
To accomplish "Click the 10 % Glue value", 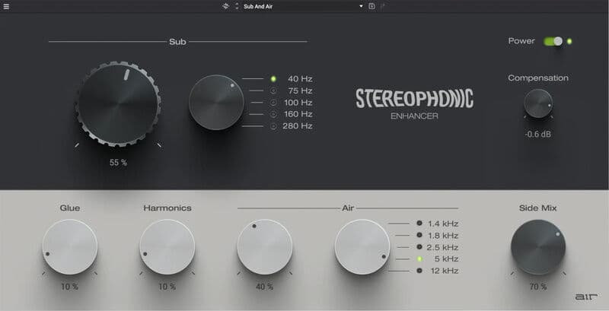I will [69, 287].
